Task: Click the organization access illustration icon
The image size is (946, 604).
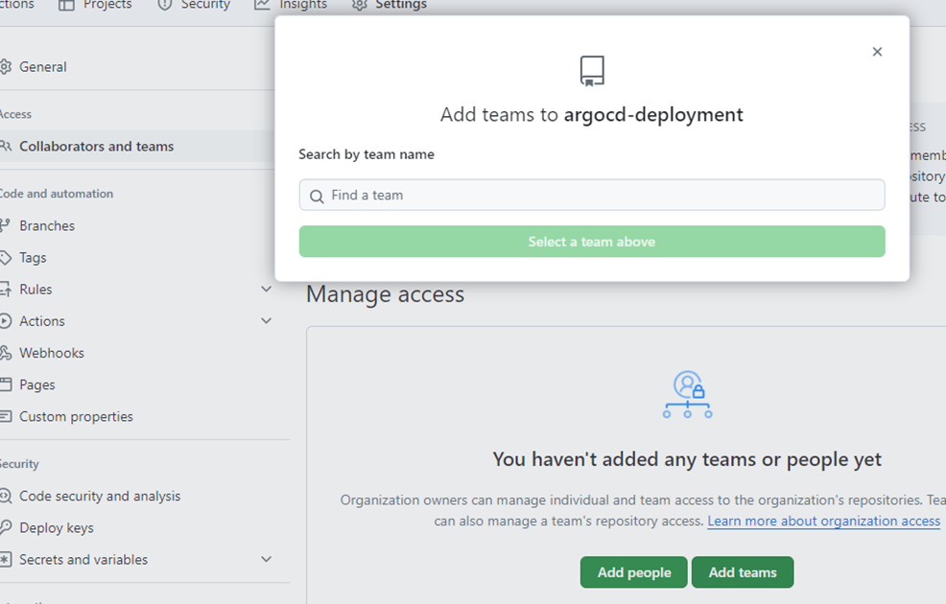Action: click(687, 395)
